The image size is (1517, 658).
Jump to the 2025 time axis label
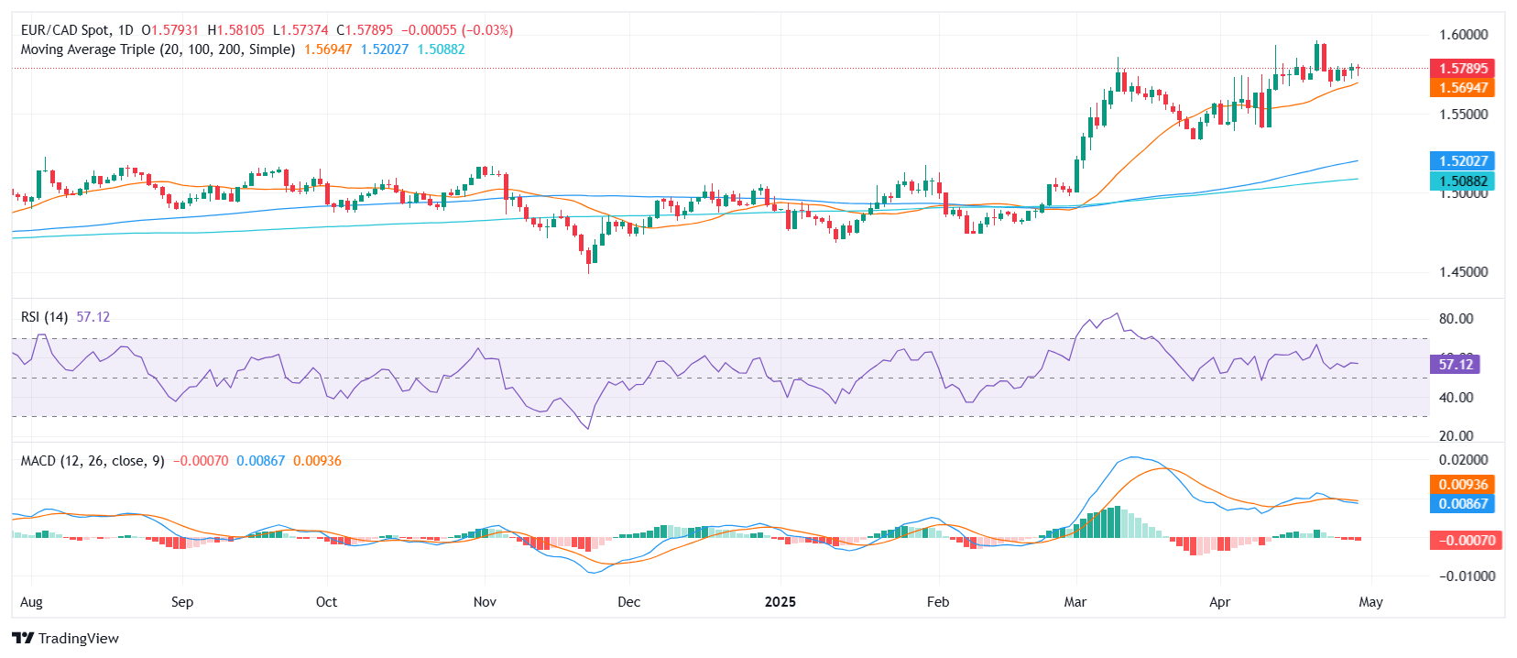(780, 602)
